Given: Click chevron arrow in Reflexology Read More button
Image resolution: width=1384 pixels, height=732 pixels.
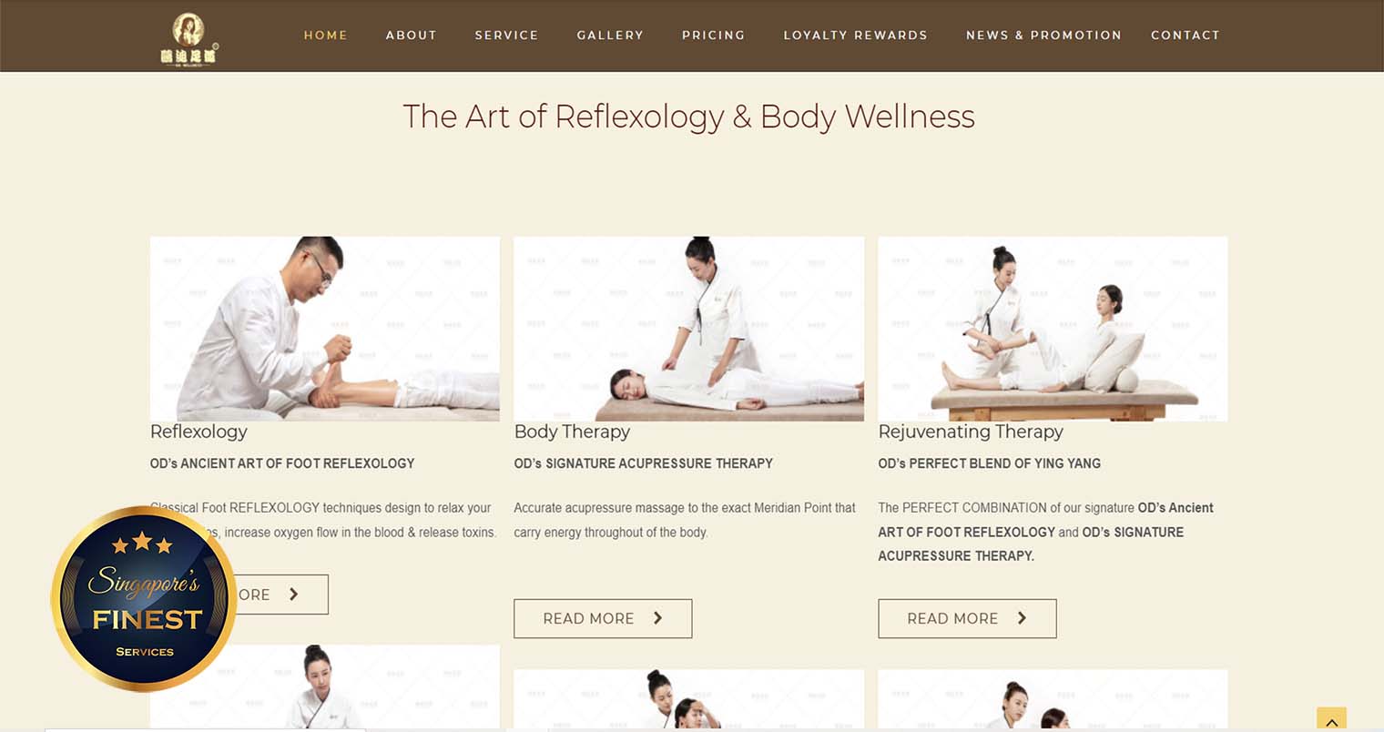Looking at the screenshot, I should pyautogui.click(x=293, y=595).
